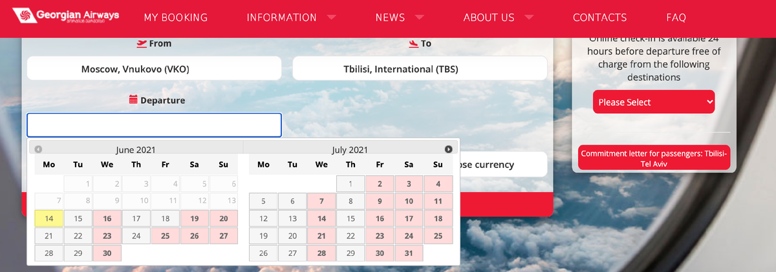The width and height of the screenshot is (776, 272).
Task: Pick June 17 in calendar
Action: (136, 218)
